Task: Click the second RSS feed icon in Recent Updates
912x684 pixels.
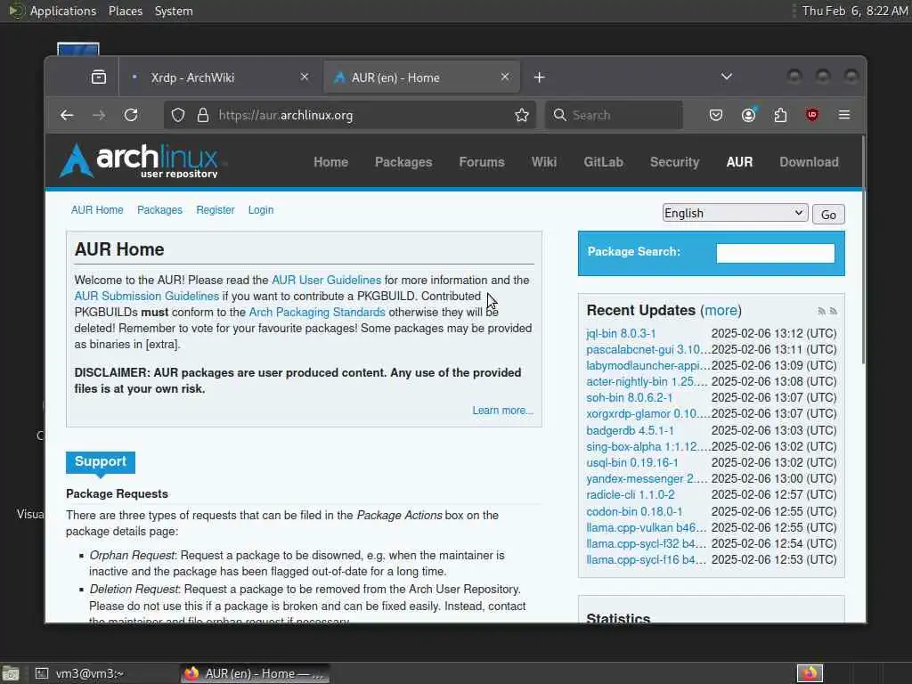Action: [x=833, y=311]
